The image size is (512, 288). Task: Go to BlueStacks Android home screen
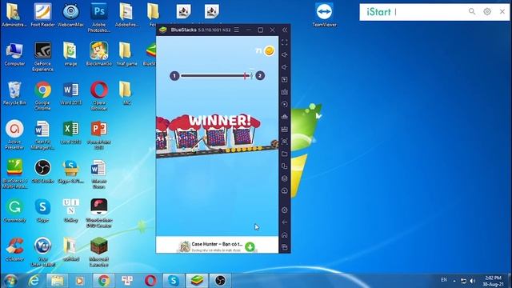(x=285, y=234)
